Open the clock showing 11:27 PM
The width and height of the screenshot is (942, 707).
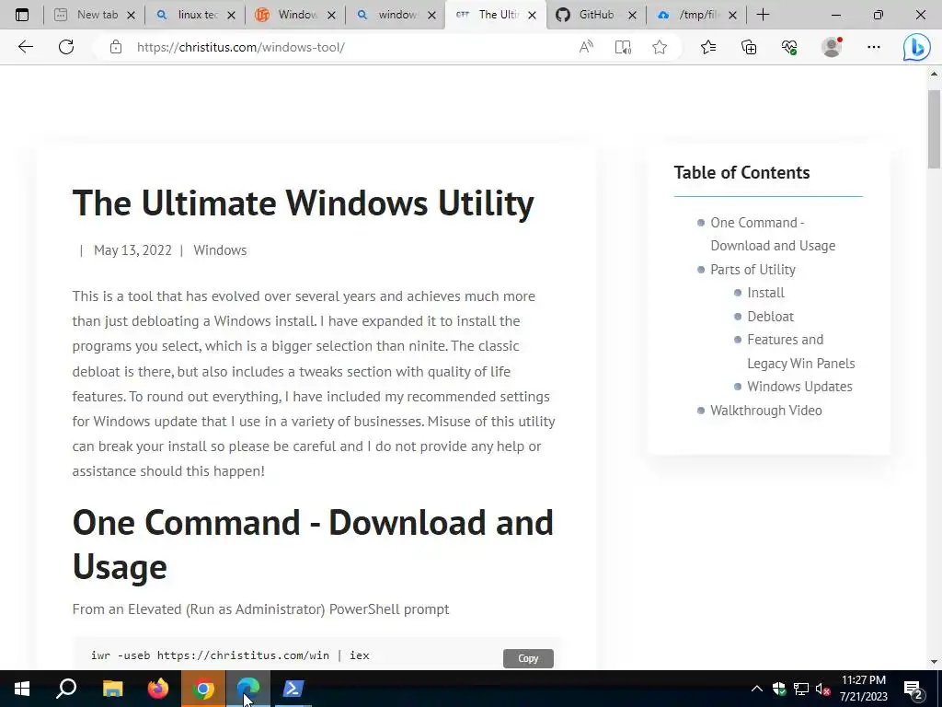[x=863, y=689]
